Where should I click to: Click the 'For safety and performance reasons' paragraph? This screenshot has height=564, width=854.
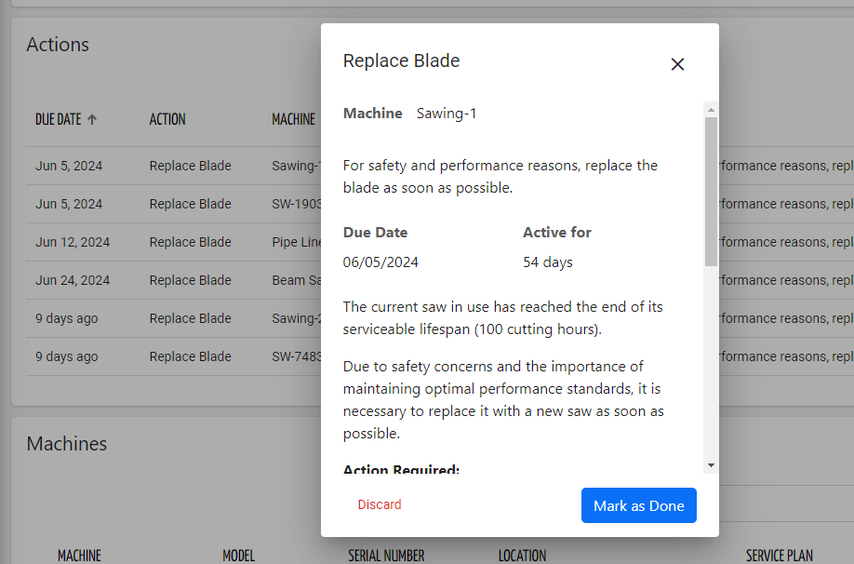coord(500,177)
